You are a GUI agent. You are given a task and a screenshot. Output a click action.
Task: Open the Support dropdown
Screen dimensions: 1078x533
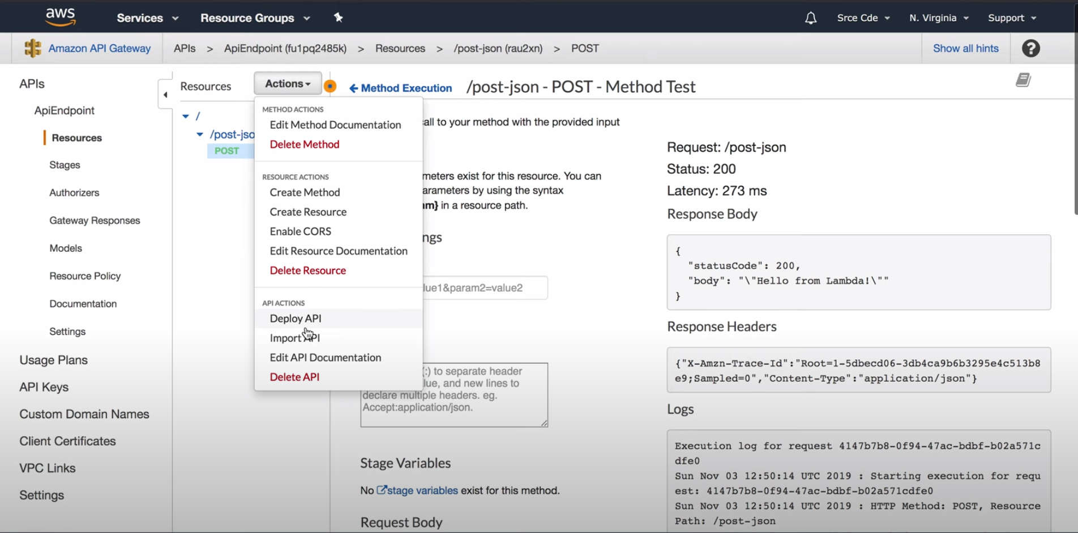1012,18
